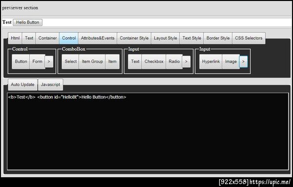Insert a Radio input
The image size is (293, 187).
click(x=174, y=62)
